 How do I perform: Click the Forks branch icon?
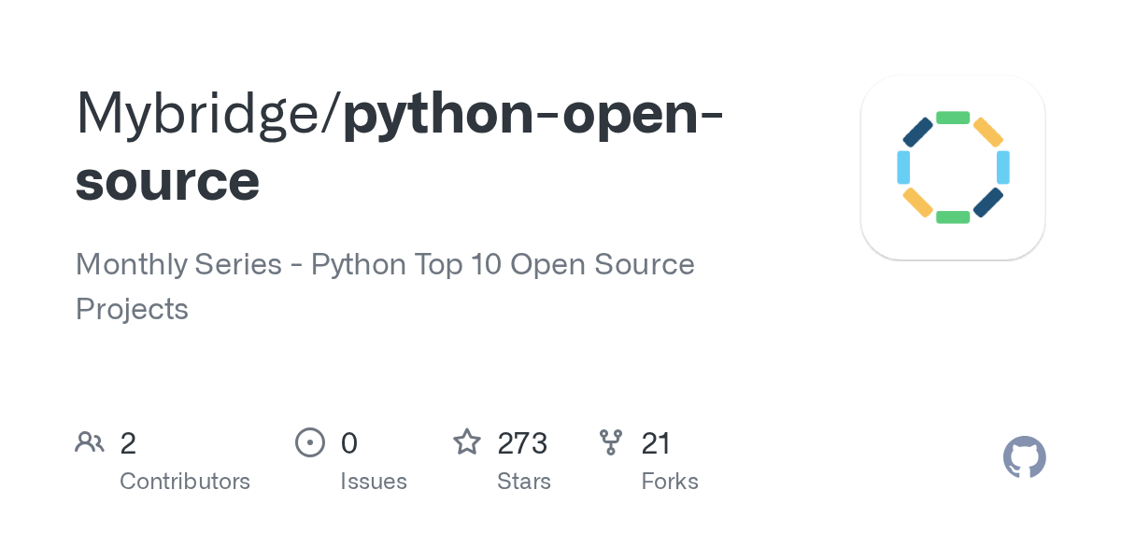[x=611, y=442]
